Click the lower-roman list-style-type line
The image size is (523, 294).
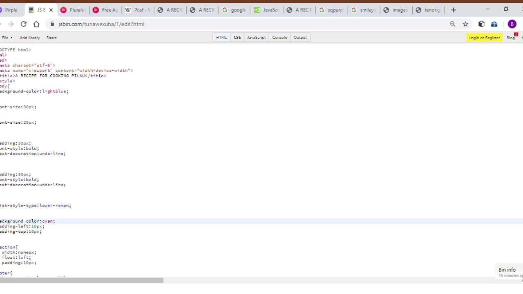click(35, 205)
